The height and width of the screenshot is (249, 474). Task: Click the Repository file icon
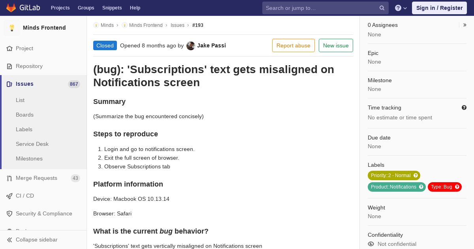(x=9, y=66)
